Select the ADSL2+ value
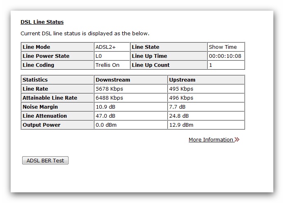Image resolution: width=284 pixels, height=203 pixels. (105, 47)
